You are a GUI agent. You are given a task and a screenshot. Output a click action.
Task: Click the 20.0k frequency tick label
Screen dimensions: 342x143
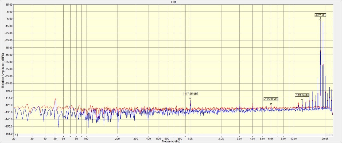(x=325, y=139)
